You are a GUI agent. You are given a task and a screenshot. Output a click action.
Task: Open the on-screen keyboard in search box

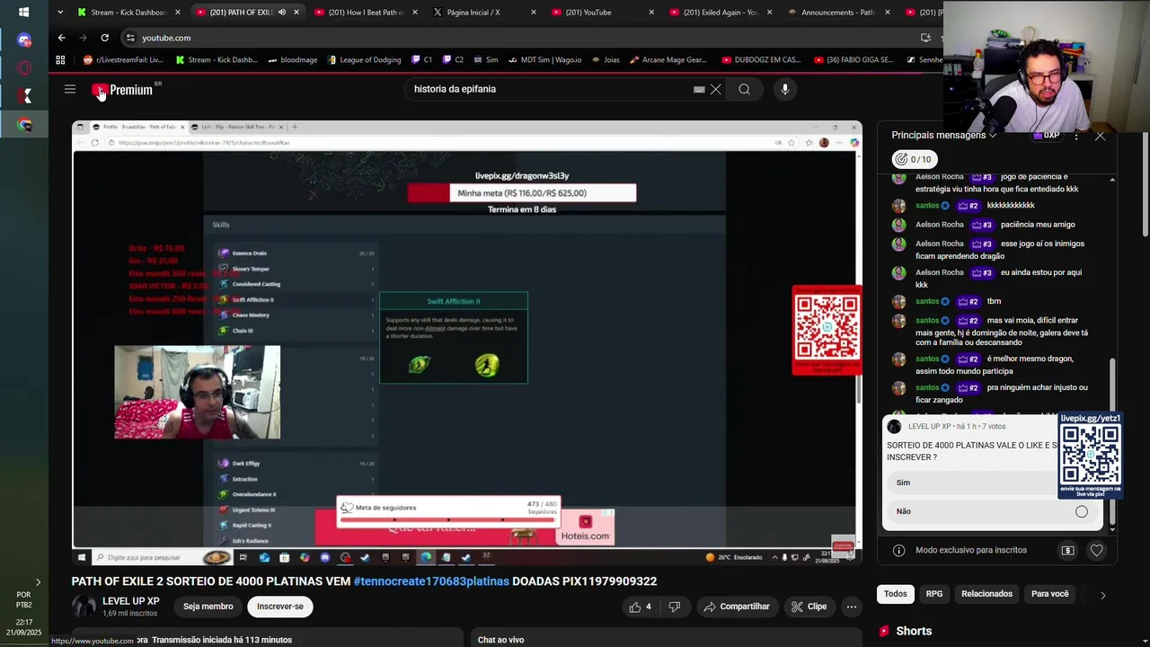click(x=699, y=89)
